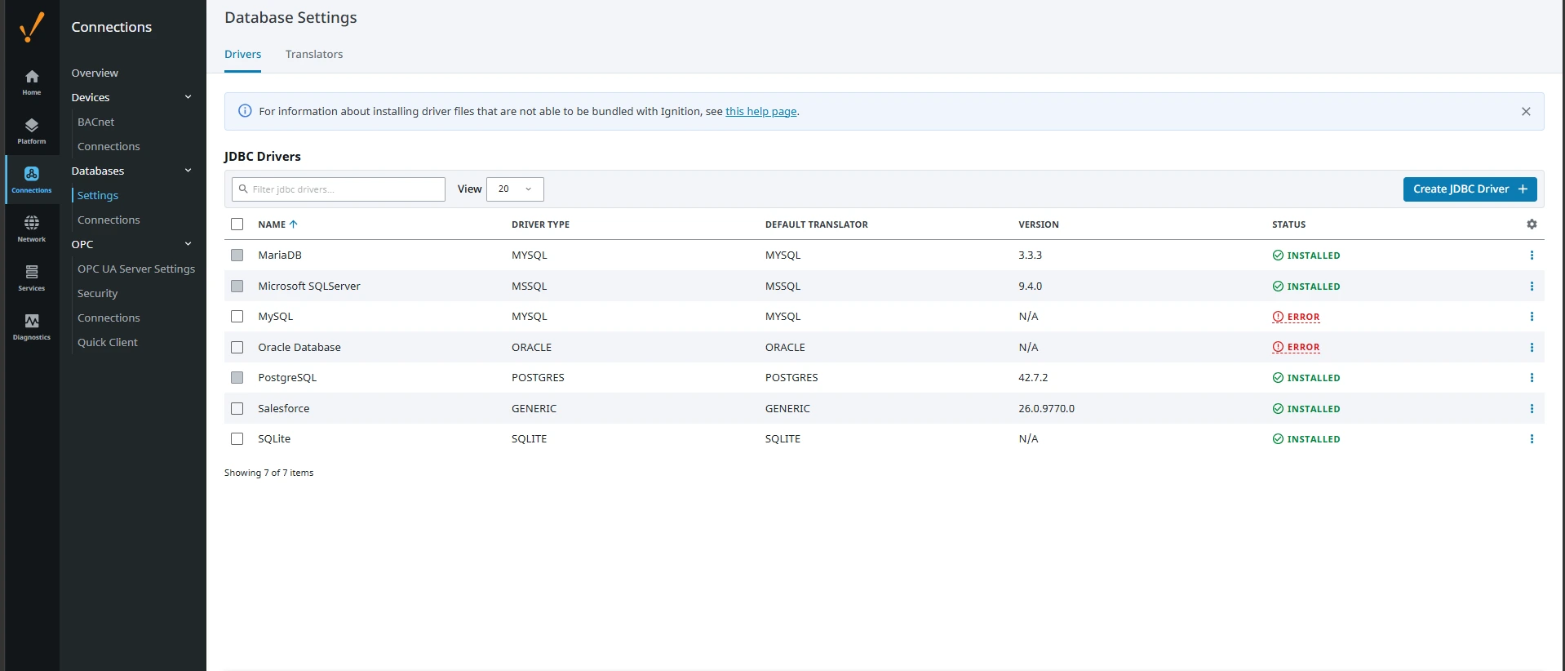Click the MySQL ERROR status
This screenshot has width=1565, height=671.
click(1296, 317)
